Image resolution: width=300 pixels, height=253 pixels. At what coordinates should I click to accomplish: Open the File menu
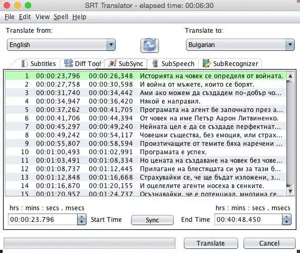(x=10, y=17)
